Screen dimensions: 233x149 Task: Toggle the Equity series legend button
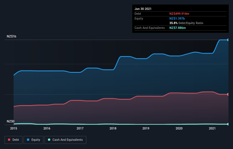pyautogui.click(x=33, y=140)
